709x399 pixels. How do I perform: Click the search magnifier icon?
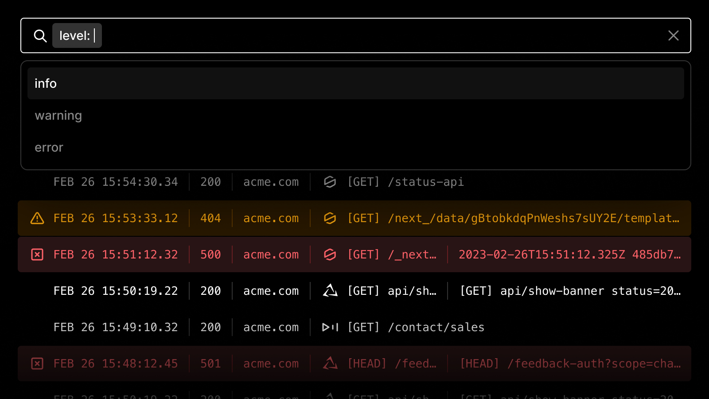pos(40,35)
